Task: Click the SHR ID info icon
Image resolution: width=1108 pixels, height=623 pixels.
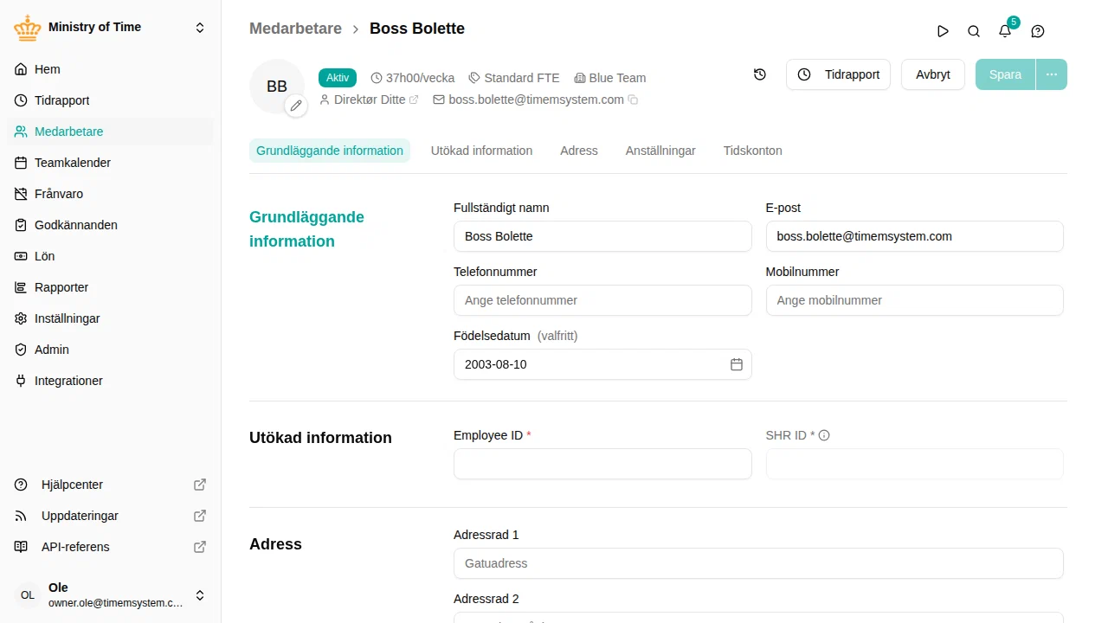Action: 824,435
